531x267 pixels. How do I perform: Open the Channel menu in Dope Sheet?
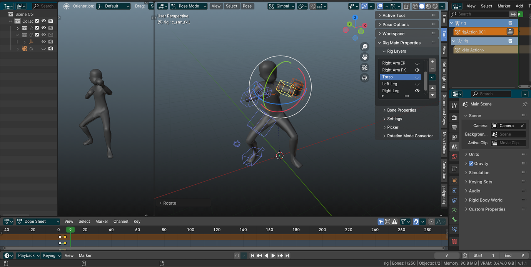pos(121,222)
